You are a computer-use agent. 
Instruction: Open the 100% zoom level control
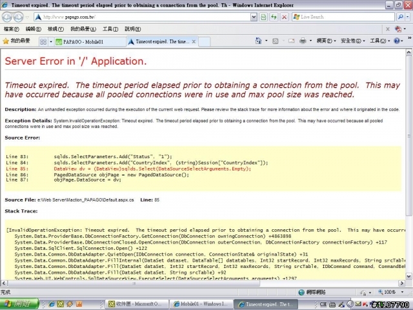390,292
